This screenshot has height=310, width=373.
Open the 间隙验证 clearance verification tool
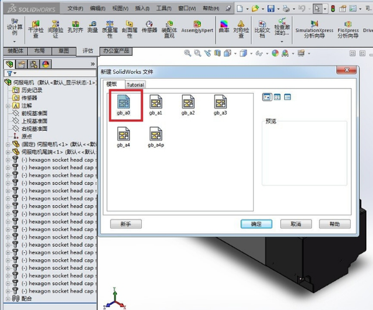[55, 29]
